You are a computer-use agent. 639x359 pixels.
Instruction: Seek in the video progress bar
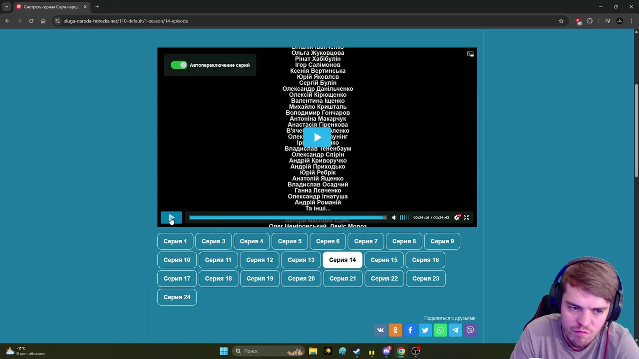288,217
